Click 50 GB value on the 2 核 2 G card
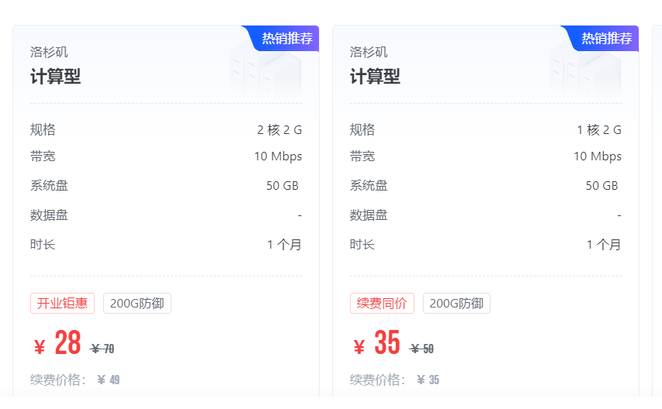The image size is (662, 409). [282, 186]
